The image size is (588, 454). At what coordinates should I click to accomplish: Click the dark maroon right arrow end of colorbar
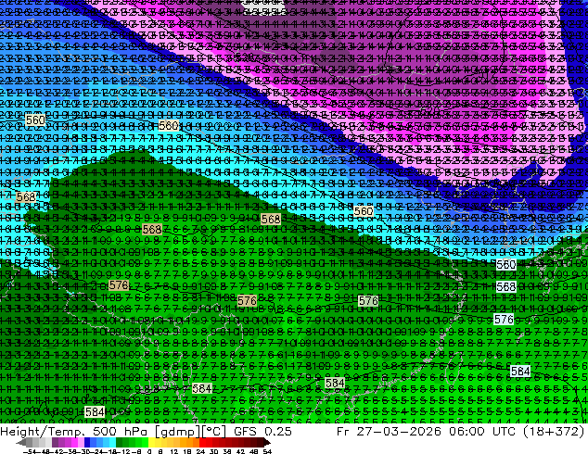pyautogui.click(x=267, y=443)
